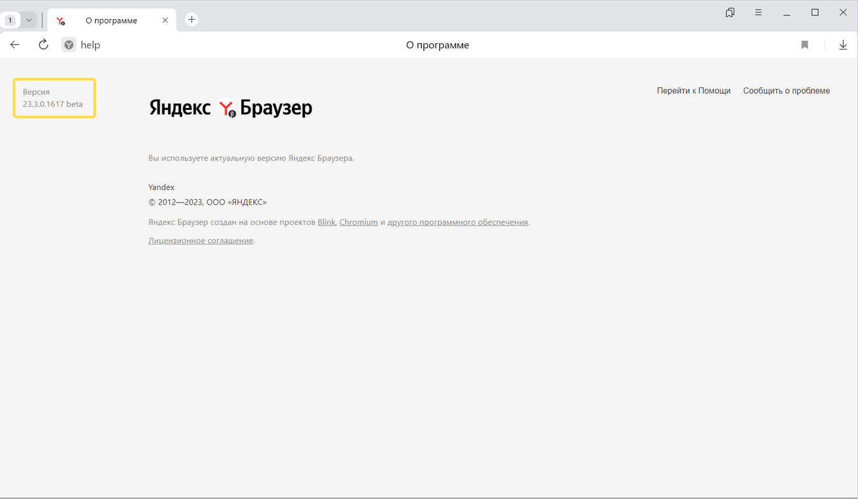Open the Chromium link
This screenshot has width=858, height=499.
click(x=359, y=222)
